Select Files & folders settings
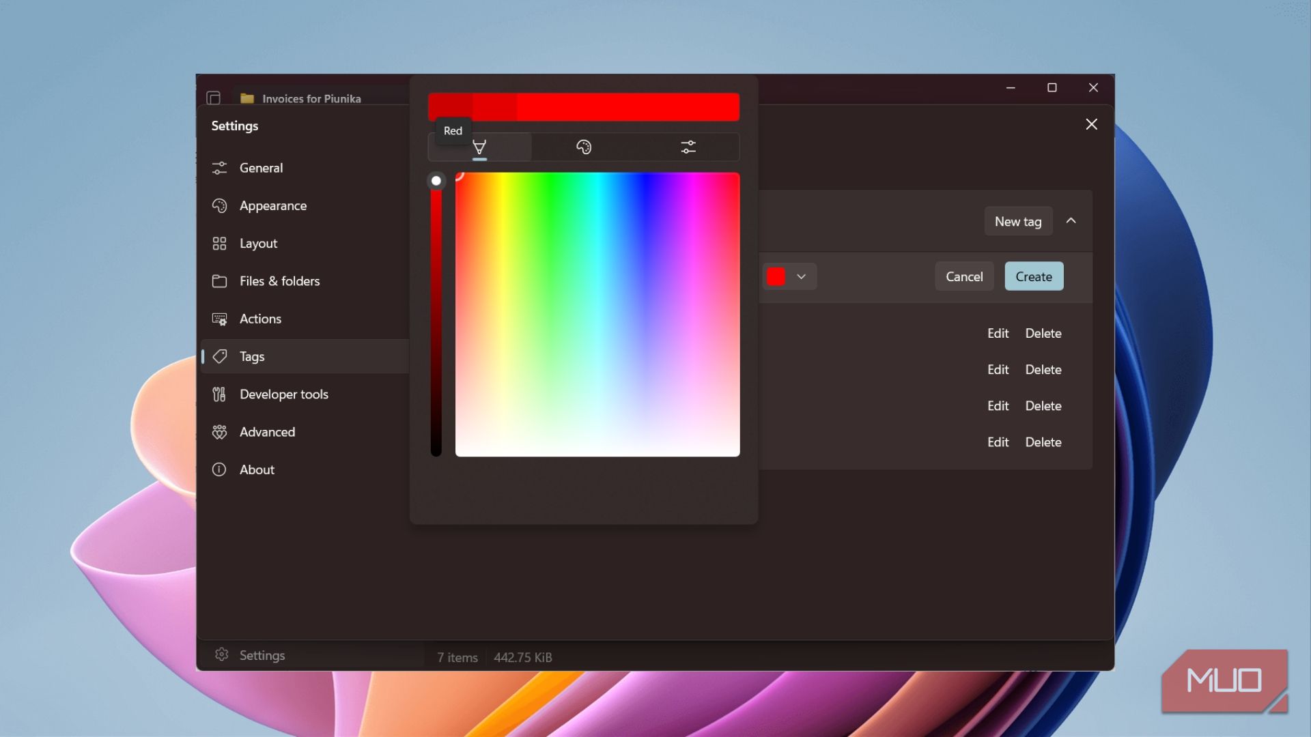1311x737 pixels. click(x=305, y=281)
